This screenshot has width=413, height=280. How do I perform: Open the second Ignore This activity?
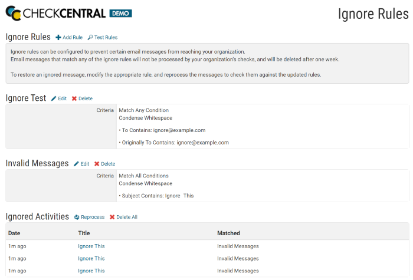tap(91, 258)
